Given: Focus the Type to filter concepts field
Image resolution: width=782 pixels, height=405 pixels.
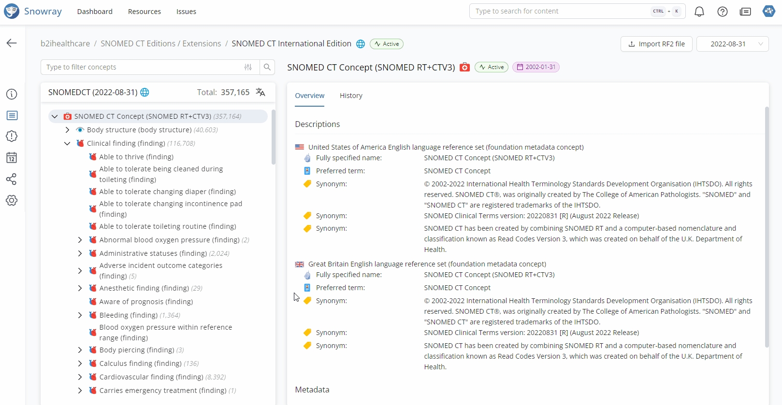Looking at the screenshot, I should tap(143, 67).
